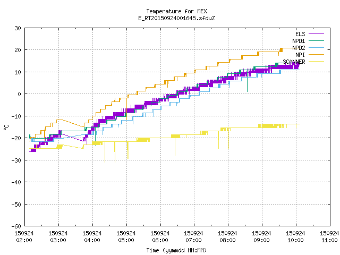The image size is (340, 255).
Task: Click the y-axis value -60
Action: 16,226
